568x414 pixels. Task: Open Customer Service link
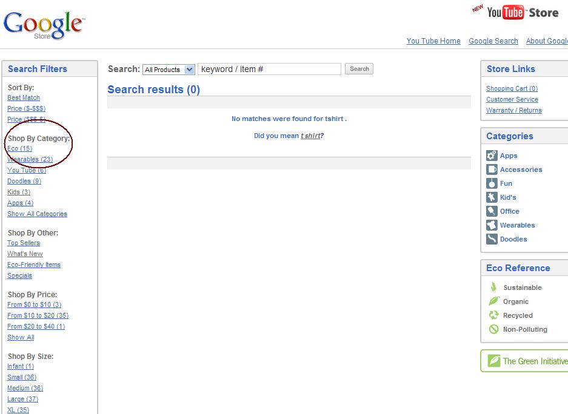pos(512,99)
